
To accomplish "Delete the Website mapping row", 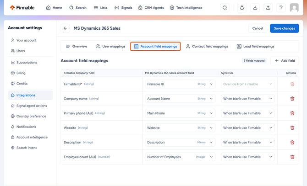I will coord(292,128).
